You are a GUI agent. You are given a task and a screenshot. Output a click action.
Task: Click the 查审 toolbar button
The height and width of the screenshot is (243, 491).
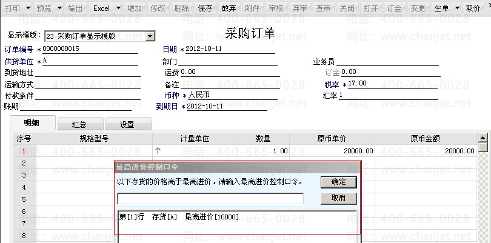coord(323,8)
